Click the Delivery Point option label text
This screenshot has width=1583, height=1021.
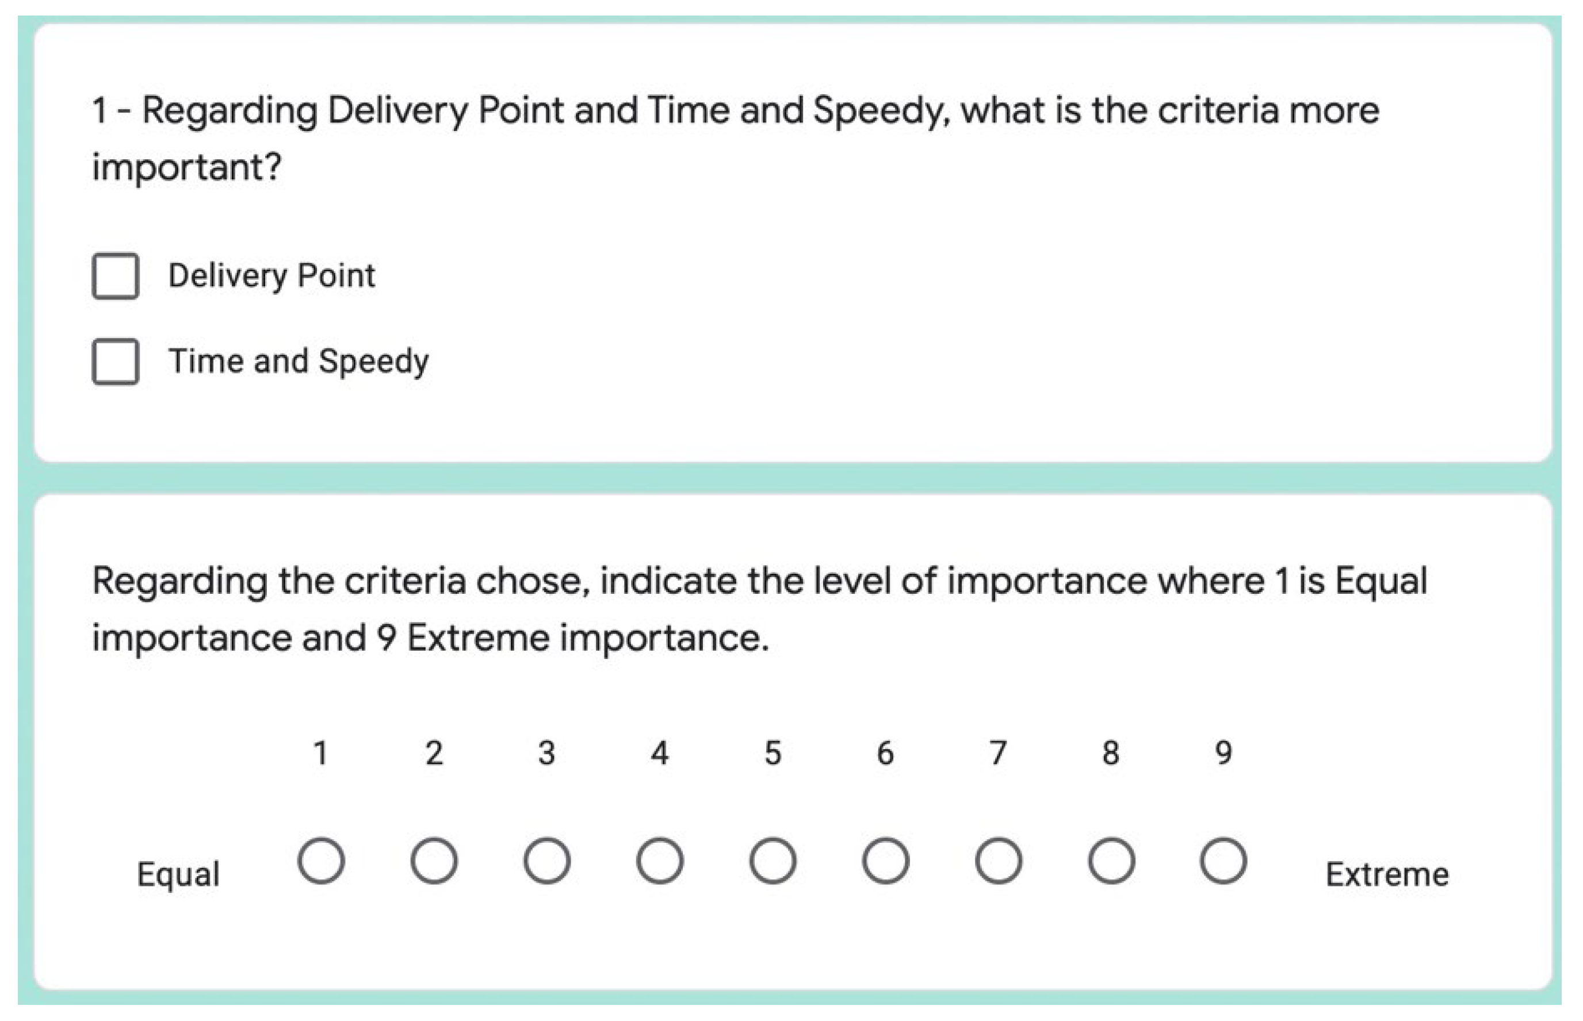272,276
